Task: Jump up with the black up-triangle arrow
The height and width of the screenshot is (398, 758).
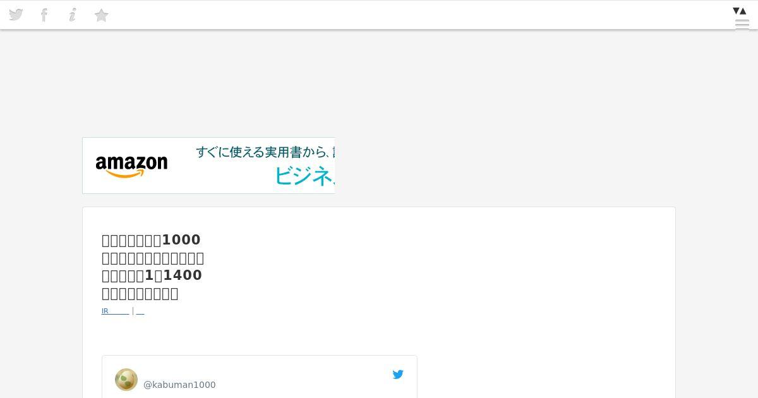Action: [x=743, y=11]
